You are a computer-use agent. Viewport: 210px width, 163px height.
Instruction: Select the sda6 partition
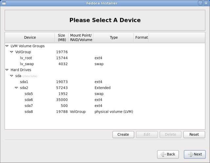[29, 100]
